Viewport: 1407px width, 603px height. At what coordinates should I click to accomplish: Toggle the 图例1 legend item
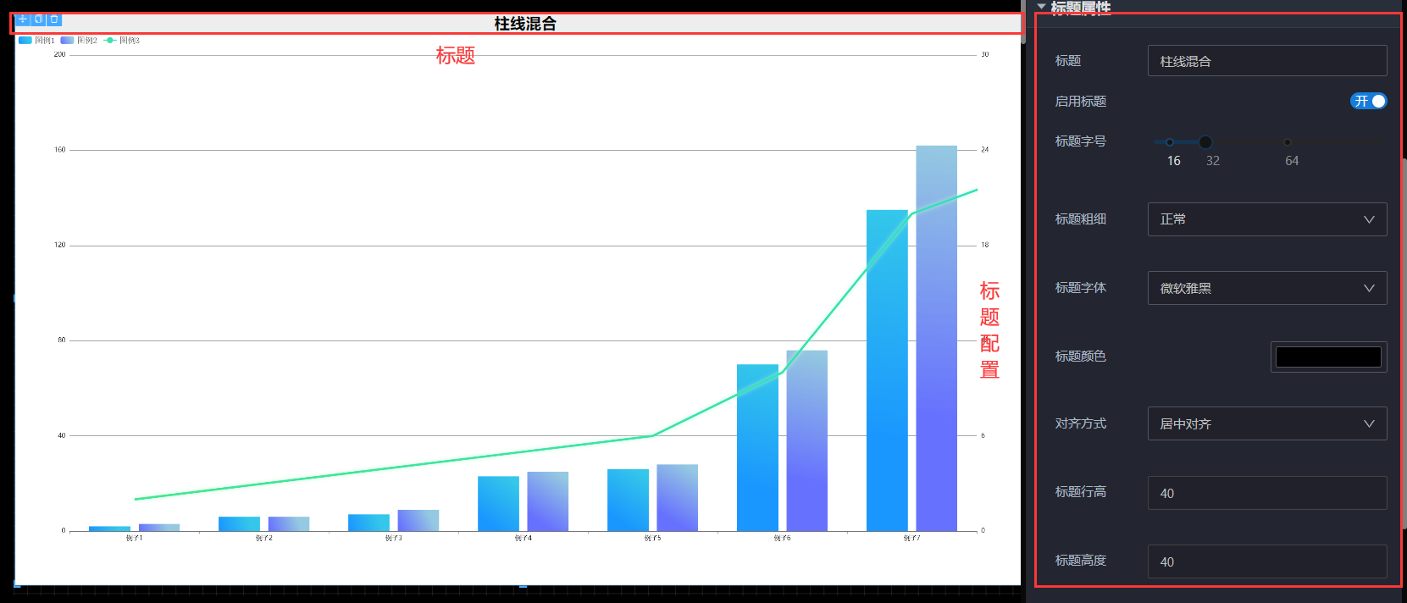click(36, 41)
